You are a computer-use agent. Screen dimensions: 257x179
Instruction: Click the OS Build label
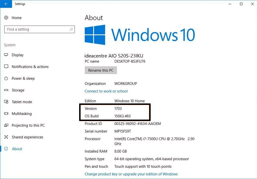coord(92,116)
